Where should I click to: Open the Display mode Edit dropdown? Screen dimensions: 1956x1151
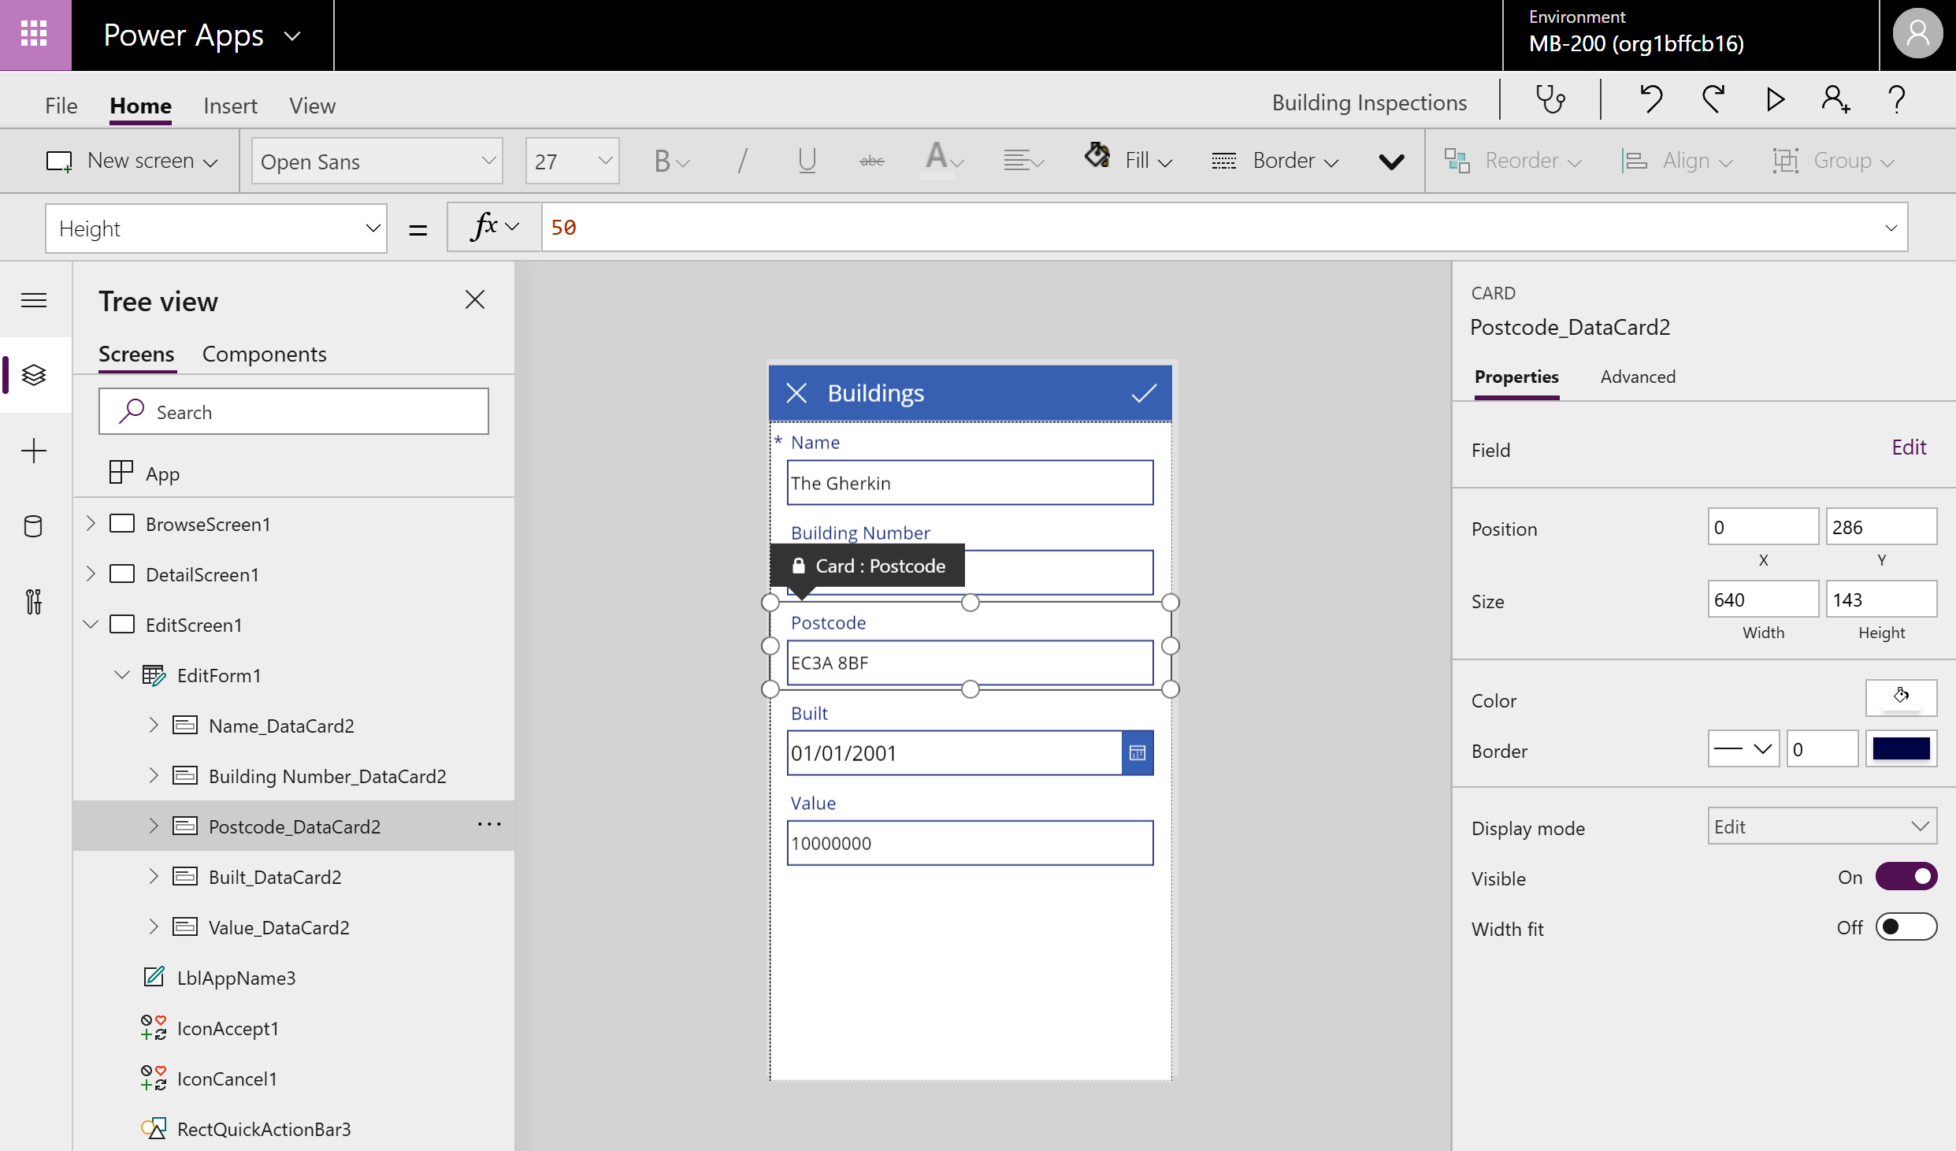click(x=1822, y=826)
